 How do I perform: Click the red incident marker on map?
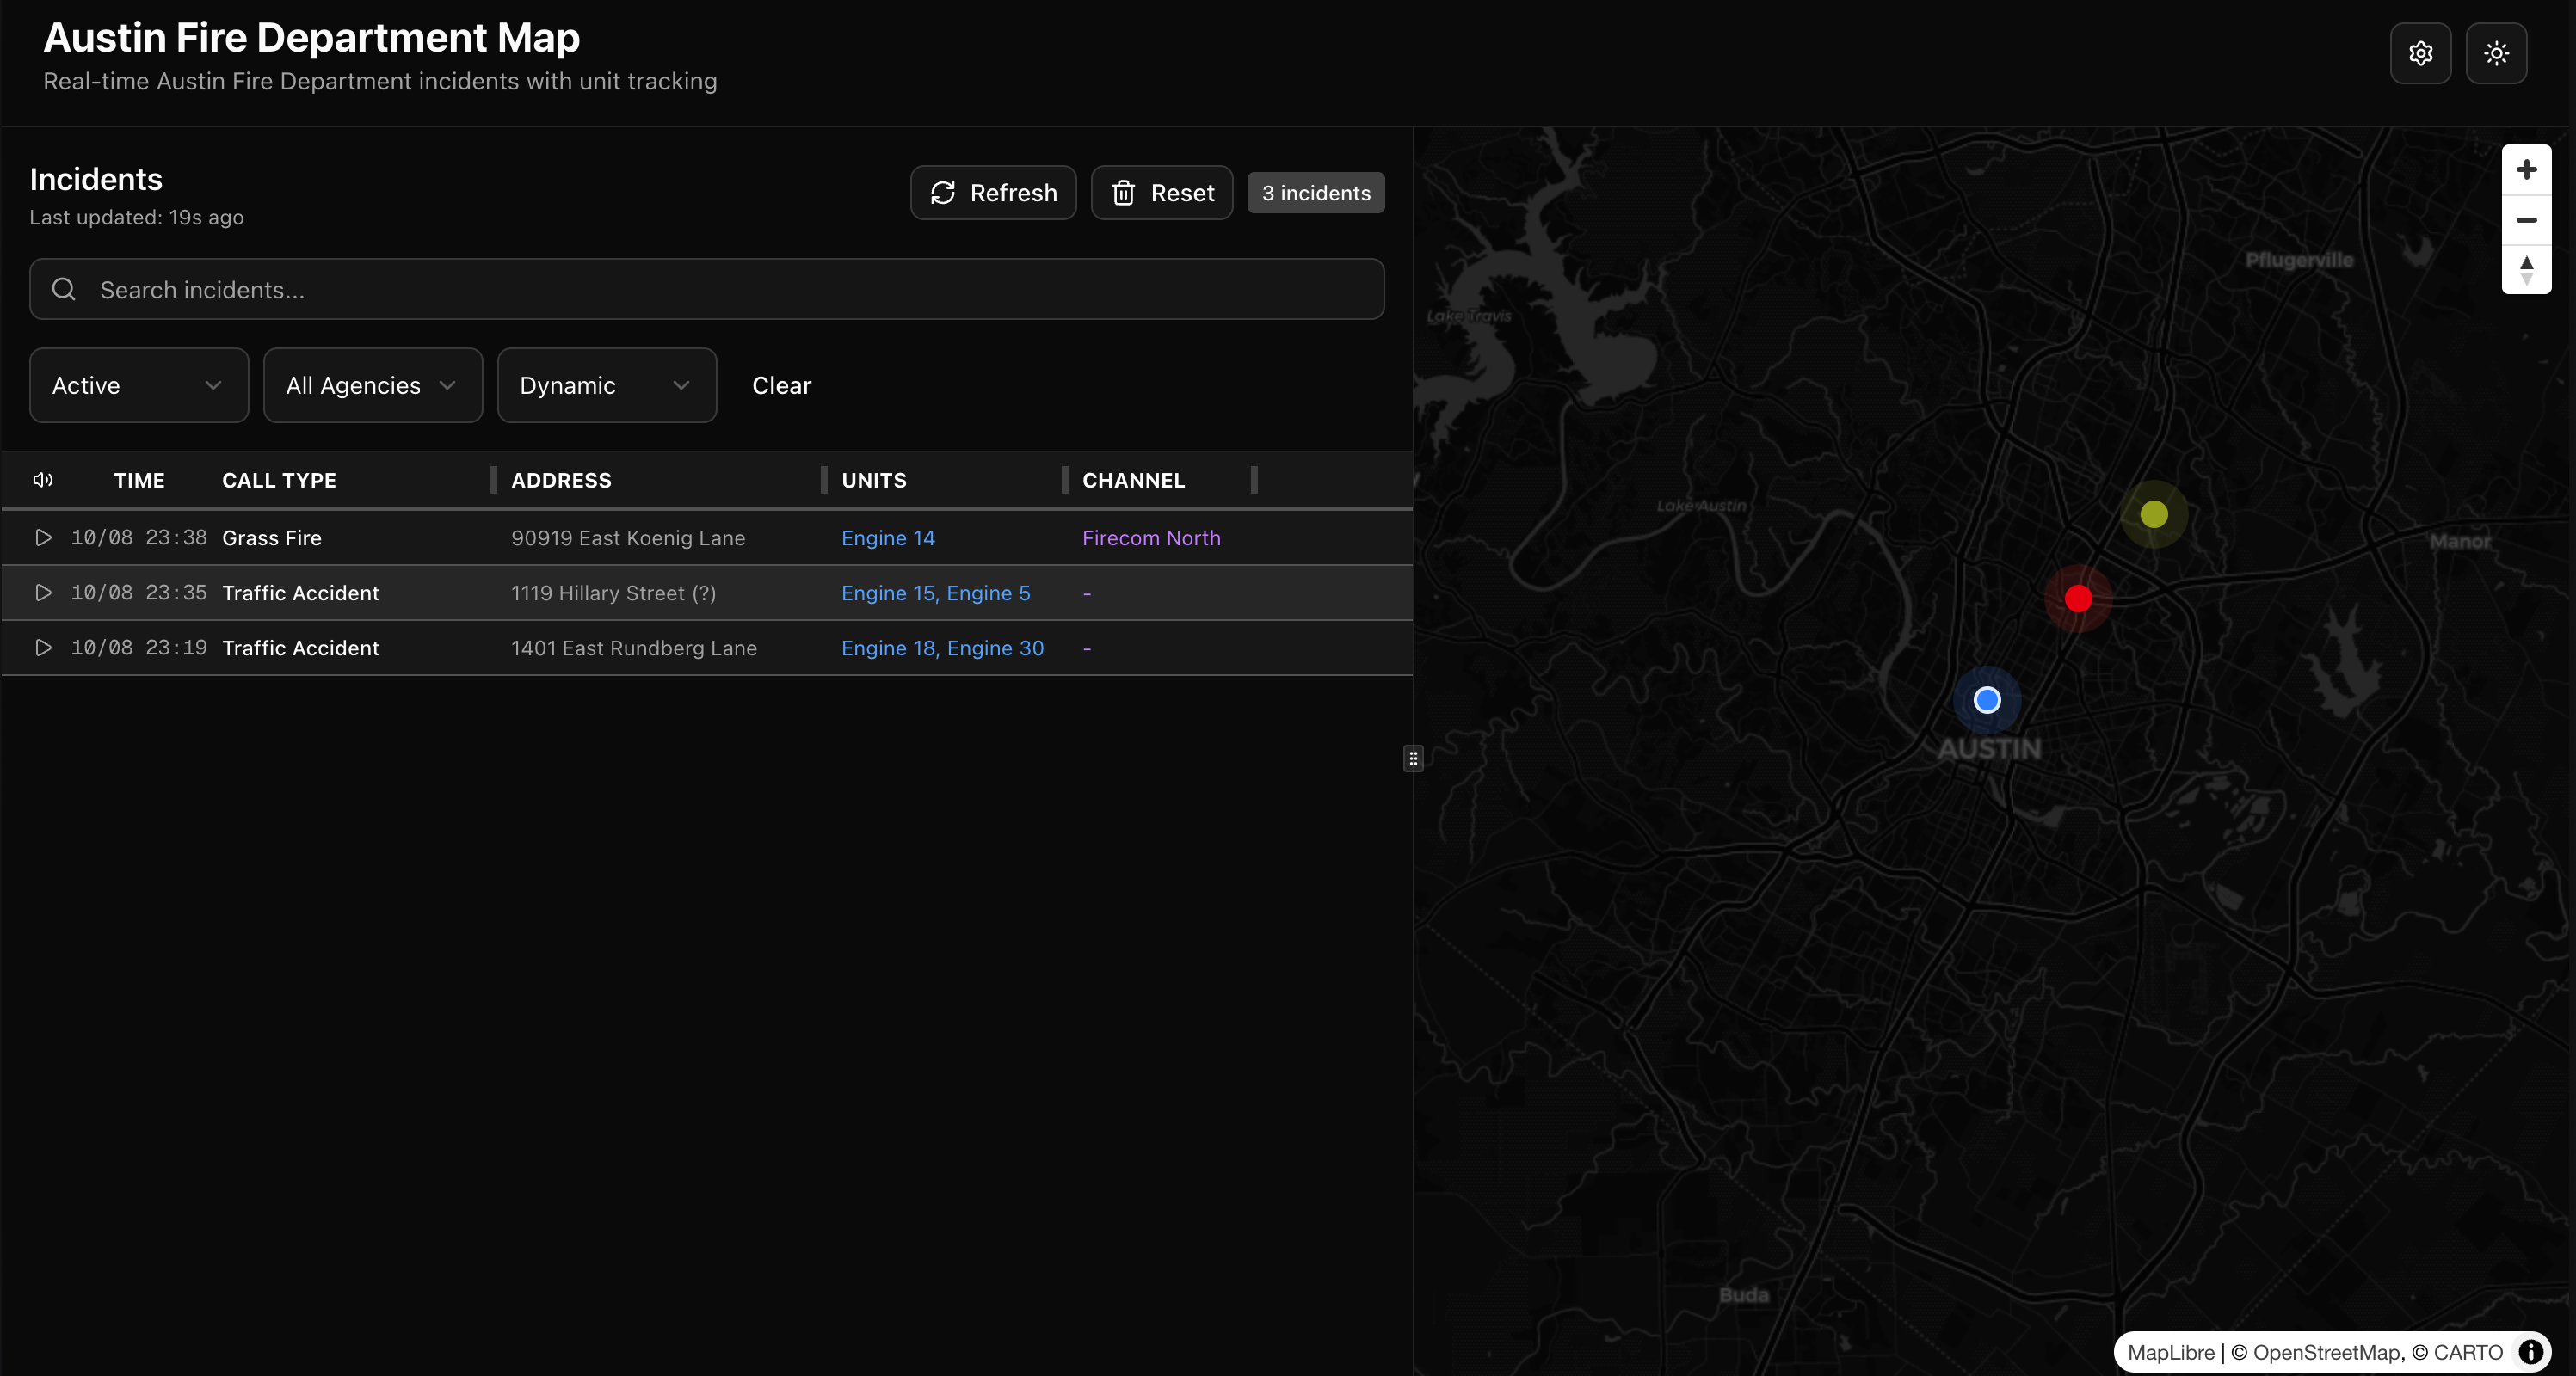2078,599
